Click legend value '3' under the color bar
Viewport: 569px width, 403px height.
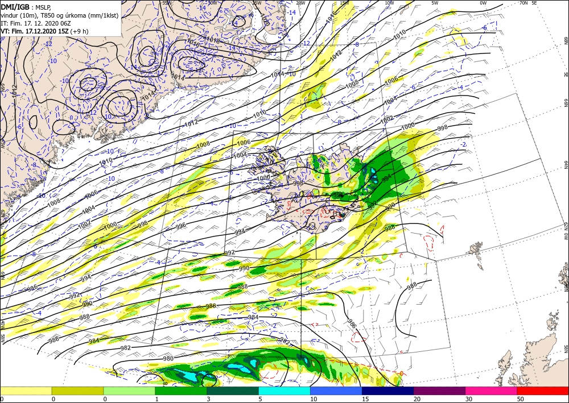click(208, 400)
